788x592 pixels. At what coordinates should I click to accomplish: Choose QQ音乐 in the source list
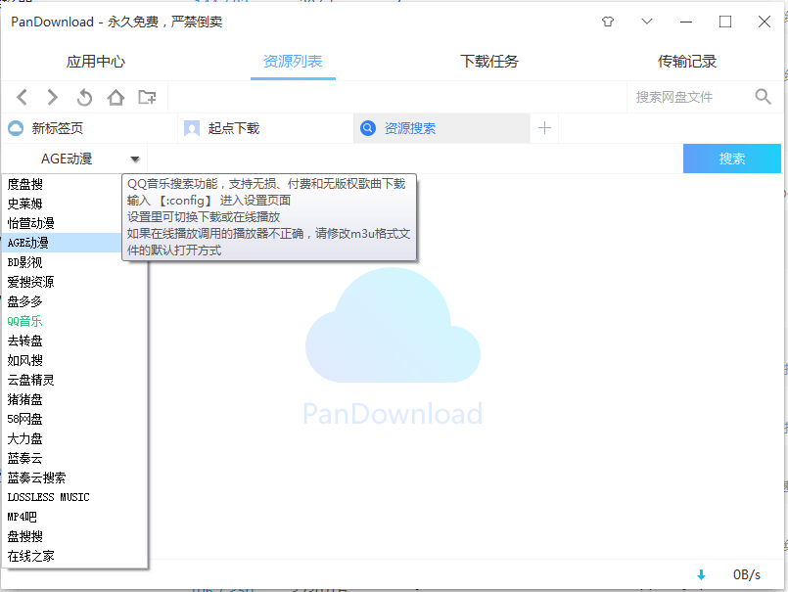point(74,322)
